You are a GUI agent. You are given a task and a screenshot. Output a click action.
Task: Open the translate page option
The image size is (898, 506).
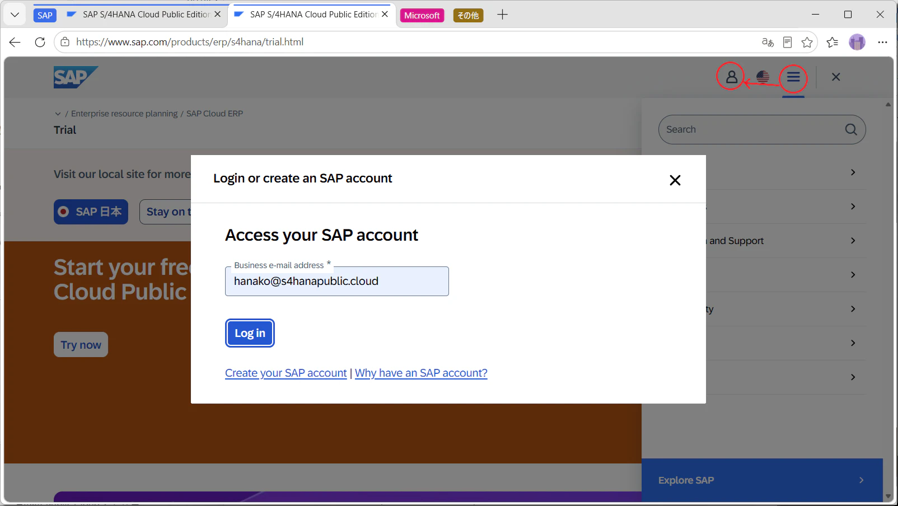tap(768, 42)
